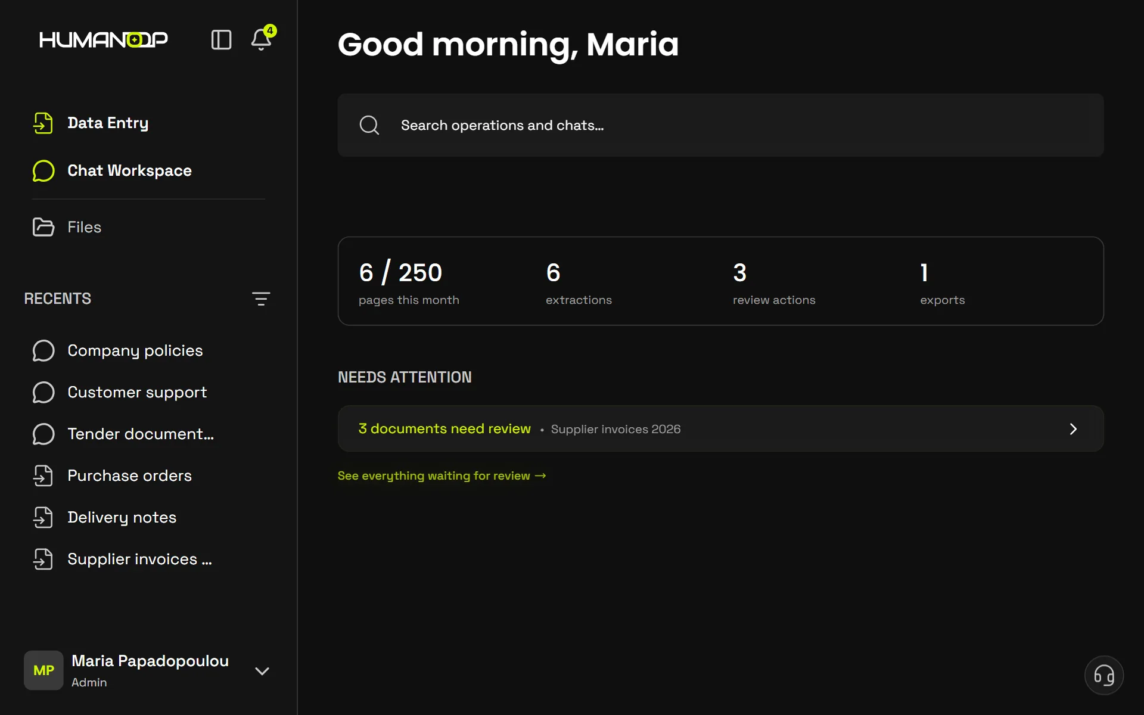
Task: Click the Supplier invoices document icon
Action: [43, 559]
